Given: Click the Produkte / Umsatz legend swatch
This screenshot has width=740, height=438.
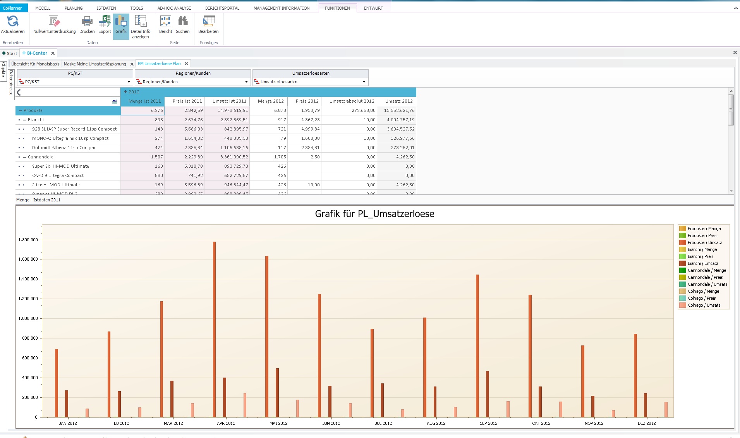Looking at the screenshot, I should 682,242.
